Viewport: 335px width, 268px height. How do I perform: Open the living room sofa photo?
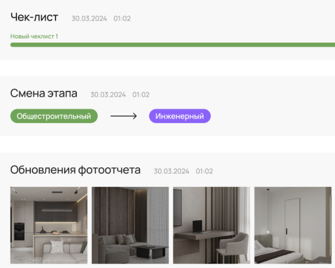pyautogui.click(x=130, y=225)
